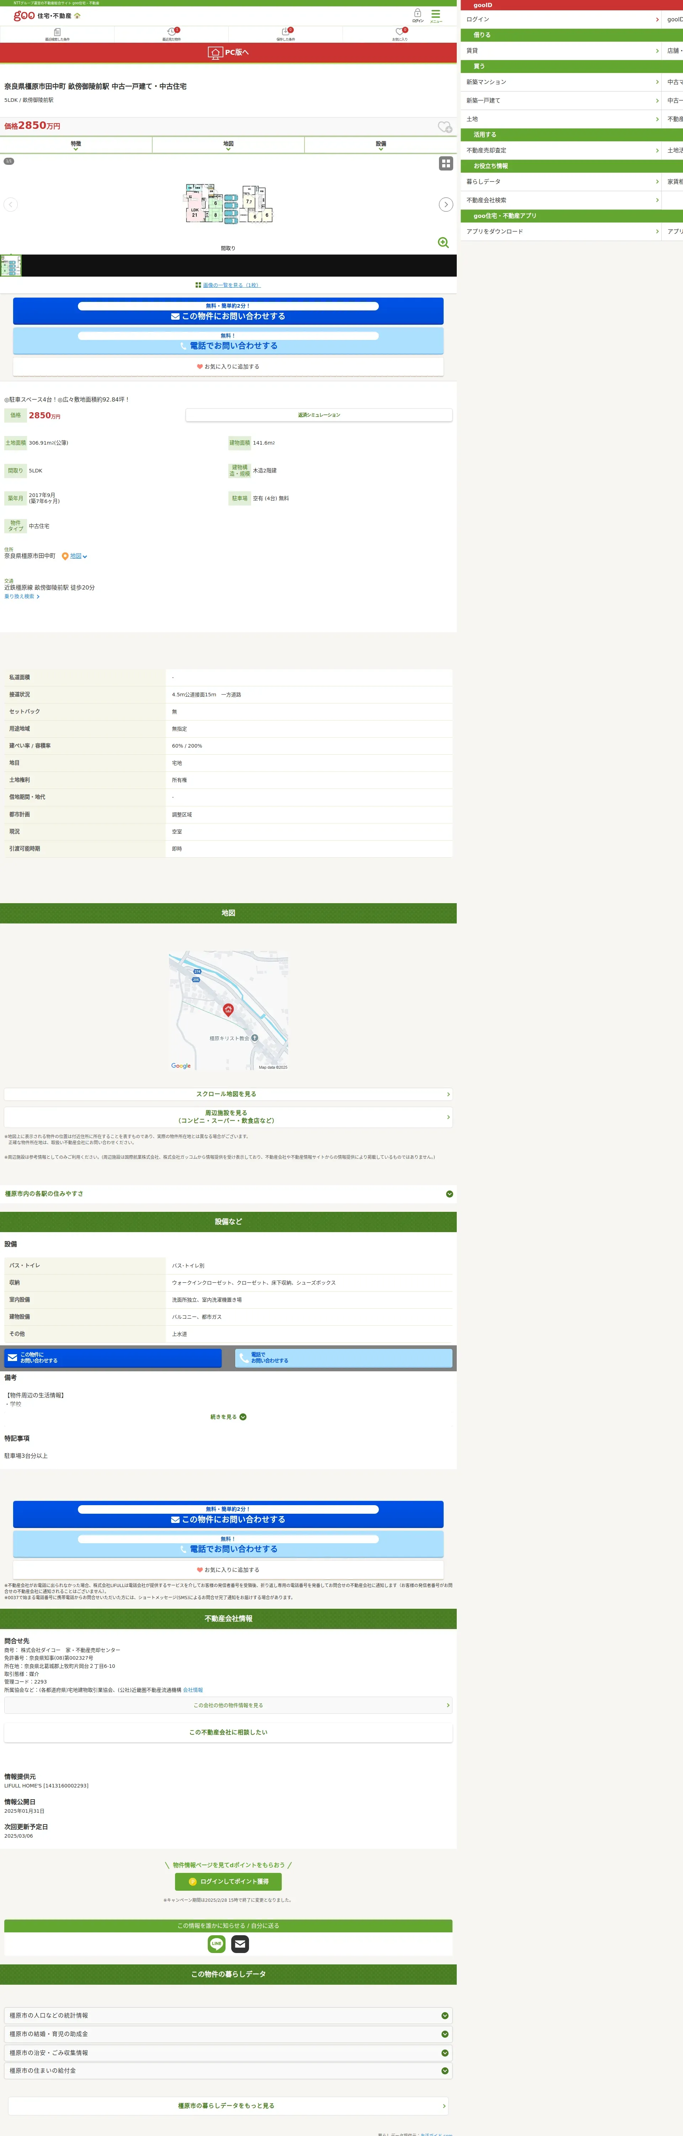Open the hamburger メニュー icon
Viewport: 683px width, 2136px height.
(436, 15)
